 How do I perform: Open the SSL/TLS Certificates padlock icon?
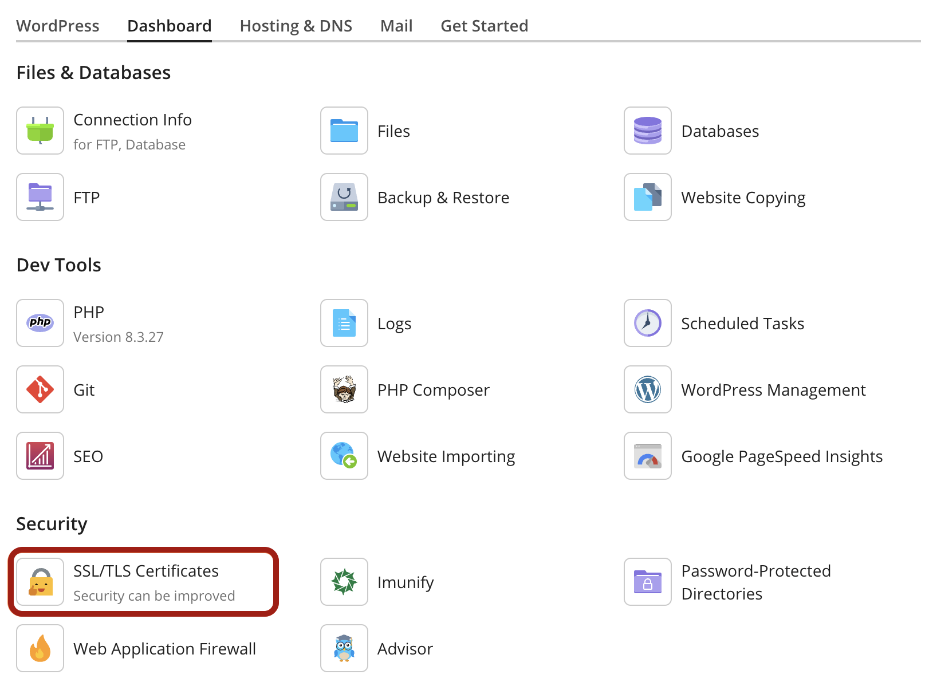(x=40, y=582)
